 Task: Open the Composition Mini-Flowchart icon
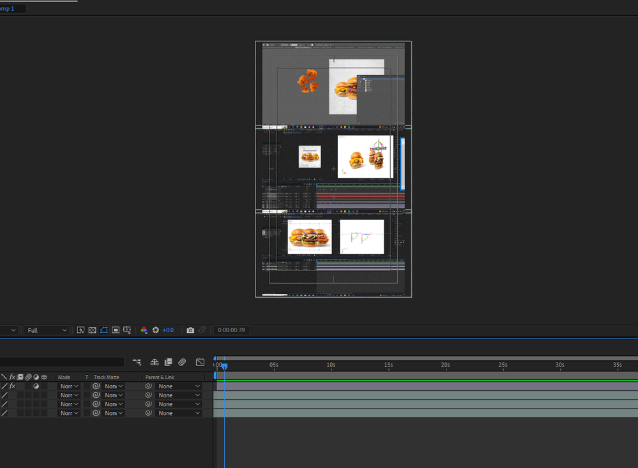[x=137, y=362]
